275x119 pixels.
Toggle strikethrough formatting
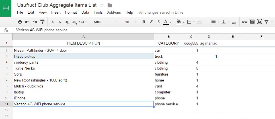[159, 22]
